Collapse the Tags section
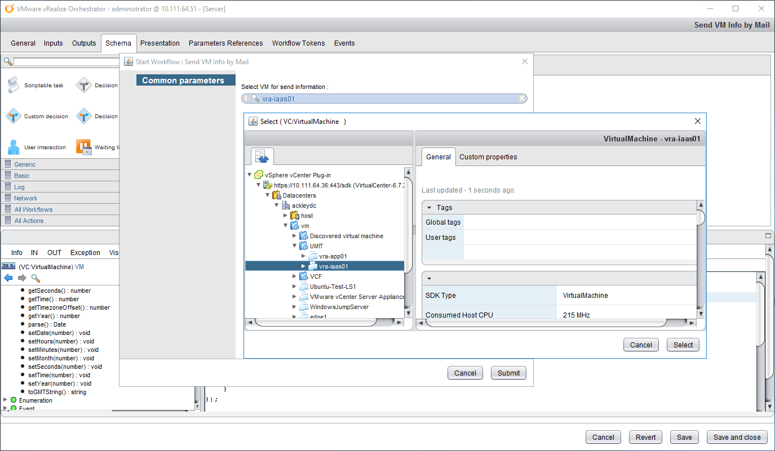 429,208
